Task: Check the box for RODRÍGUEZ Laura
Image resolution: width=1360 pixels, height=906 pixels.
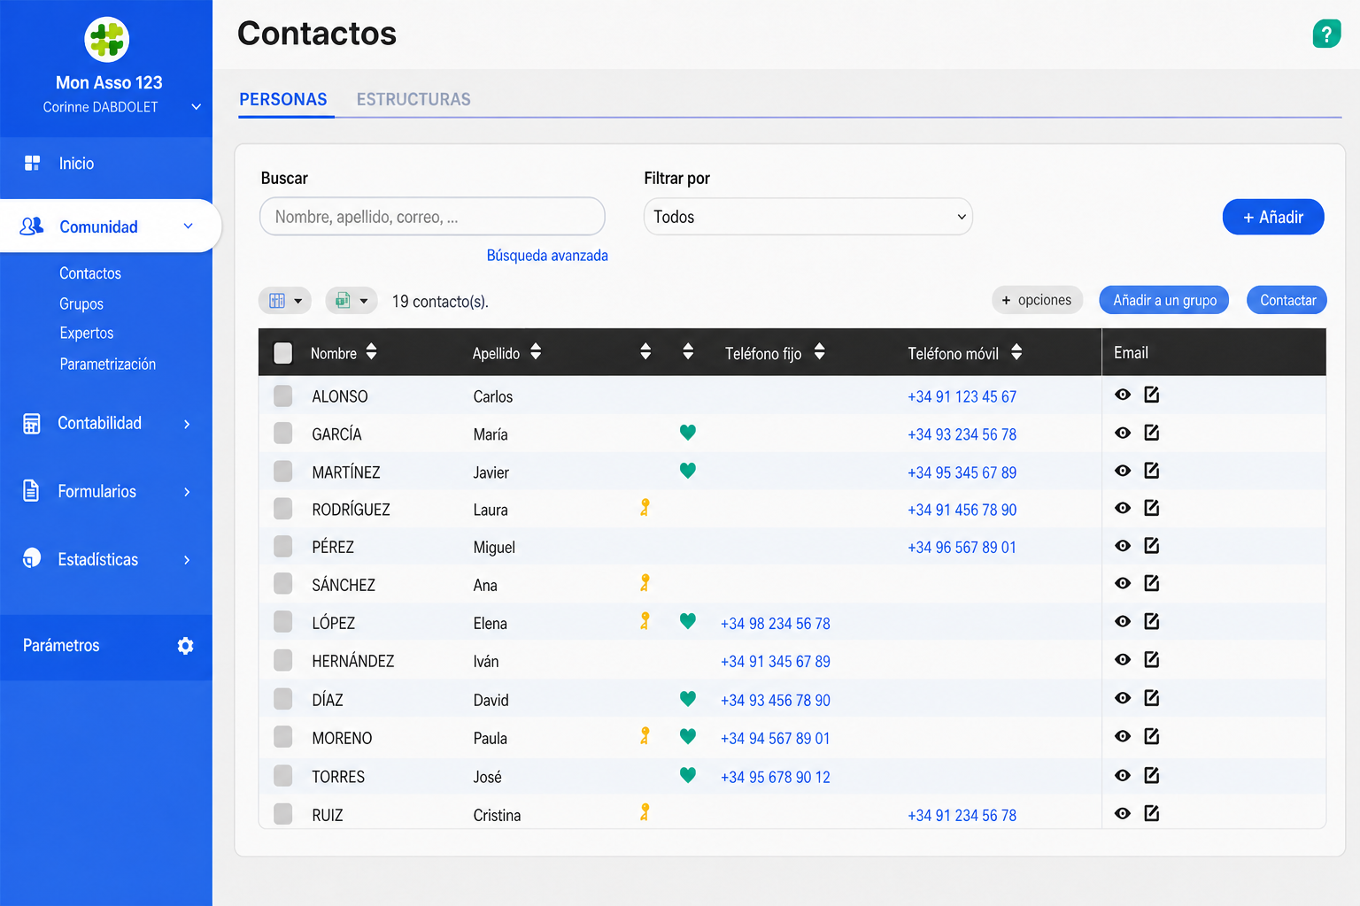Action: click(x=283, y=509)
